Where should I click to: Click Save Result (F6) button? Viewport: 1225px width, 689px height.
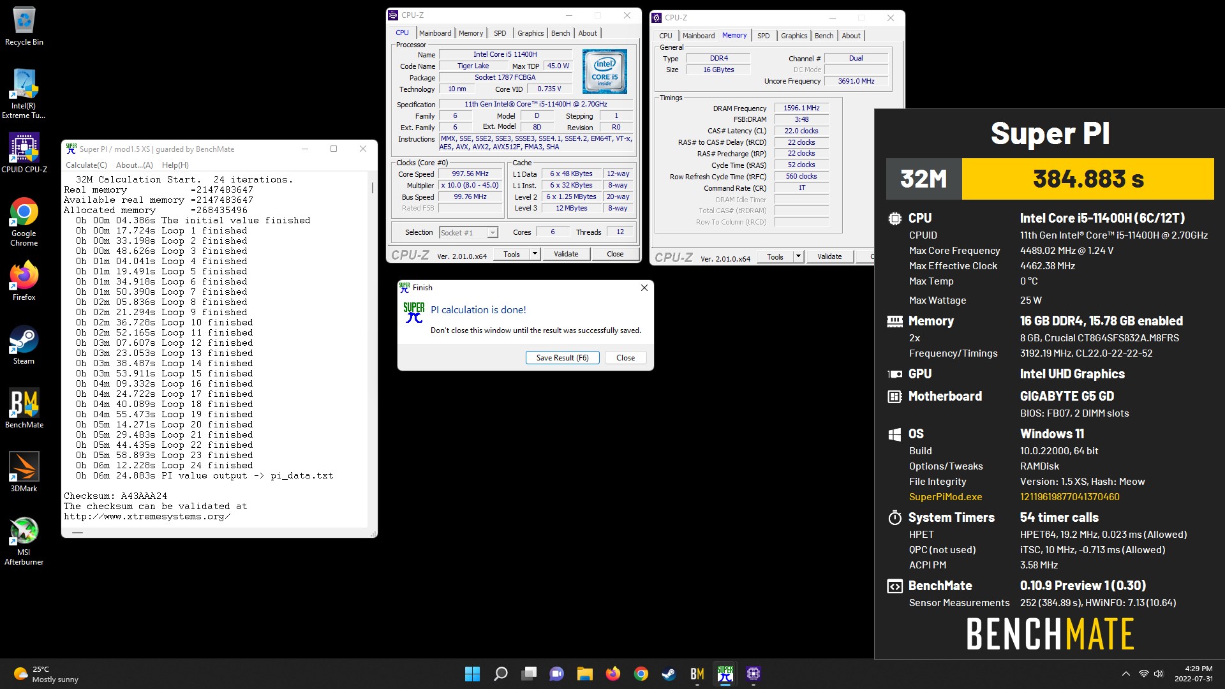563,358
